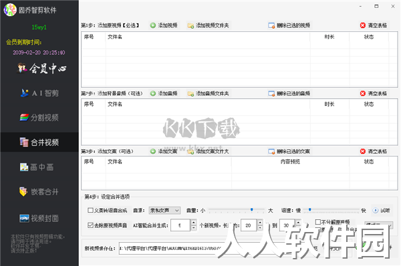Click the 添加文案 add script button
The width and height of the screenshot is (401, 266).
coord(164,151)
